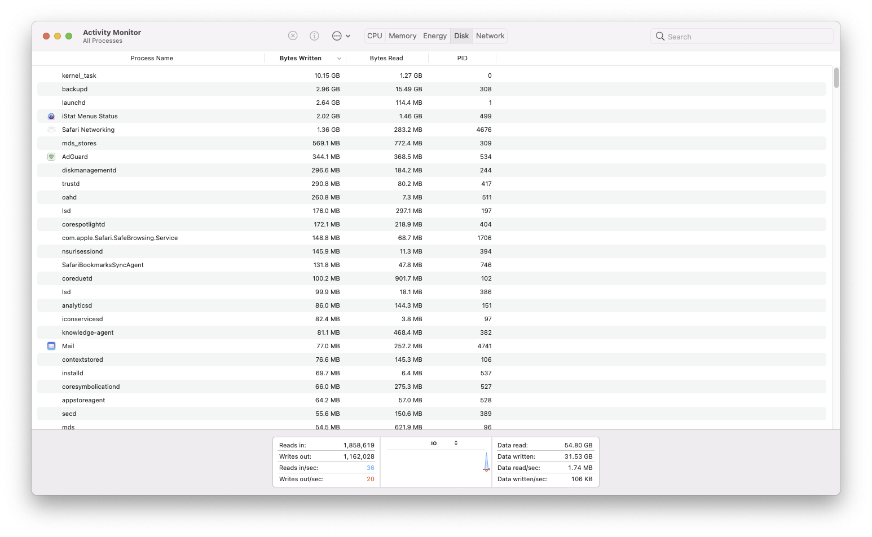Select the oahd process

point(431,197)
